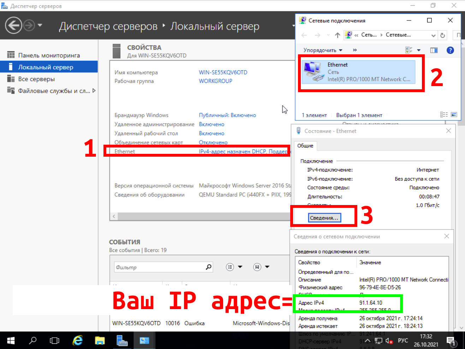Viewport: 465px width, 349px height.
Task: Select the 'Аренда истекает' row
Action: pos(372,326)
